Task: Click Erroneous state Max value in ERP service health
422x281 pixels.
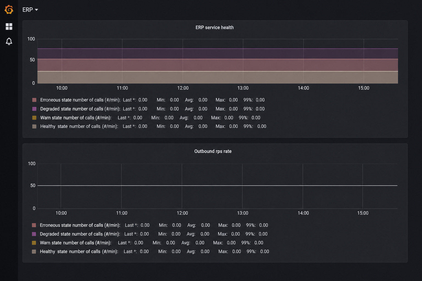Action: tap(233, 100)
